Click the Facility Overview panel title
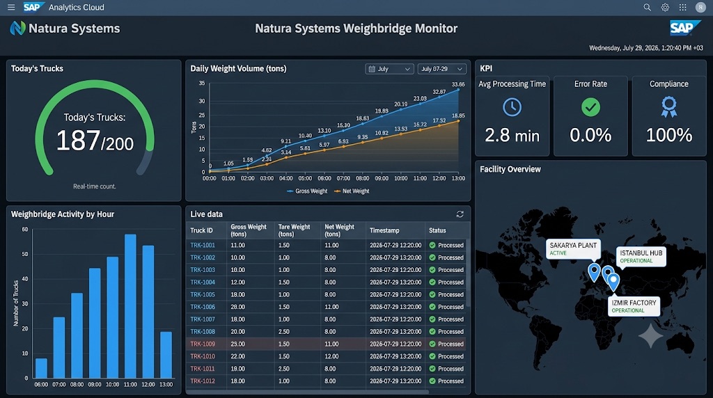The height and width of the screenshot is (398, 713). point(510,170)
